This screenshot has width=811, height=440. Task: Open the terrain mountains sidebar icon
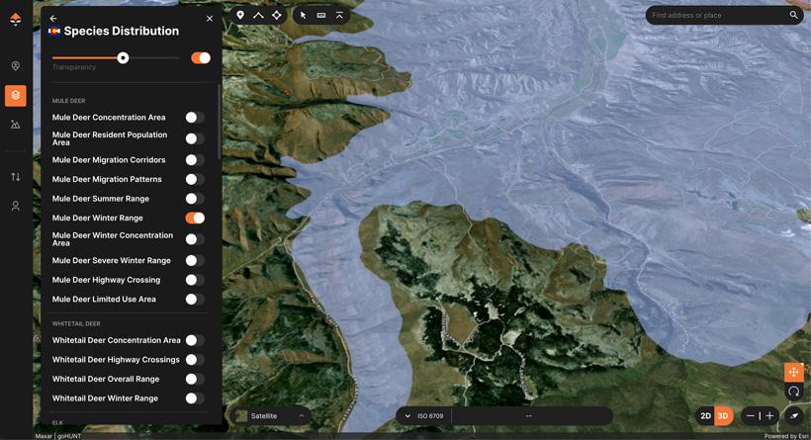(16, 125)
